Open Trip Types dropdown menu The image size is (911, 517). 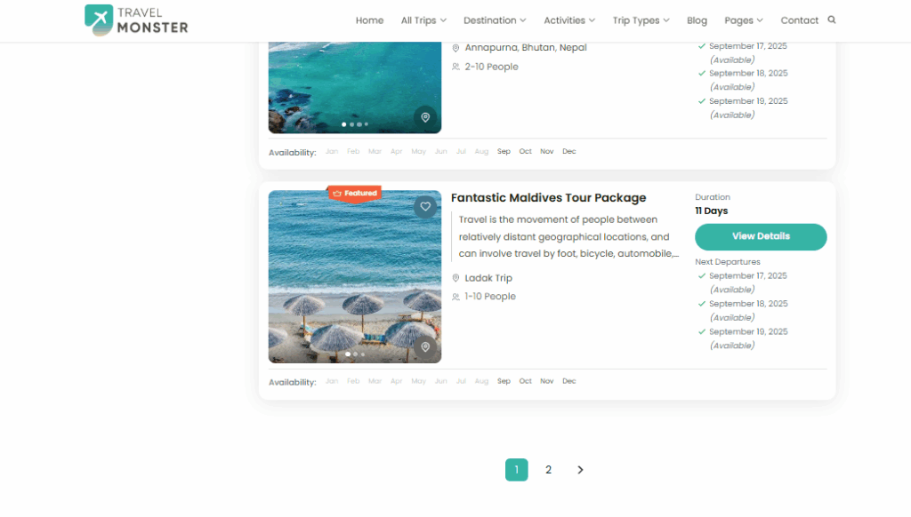click(641, 20)
